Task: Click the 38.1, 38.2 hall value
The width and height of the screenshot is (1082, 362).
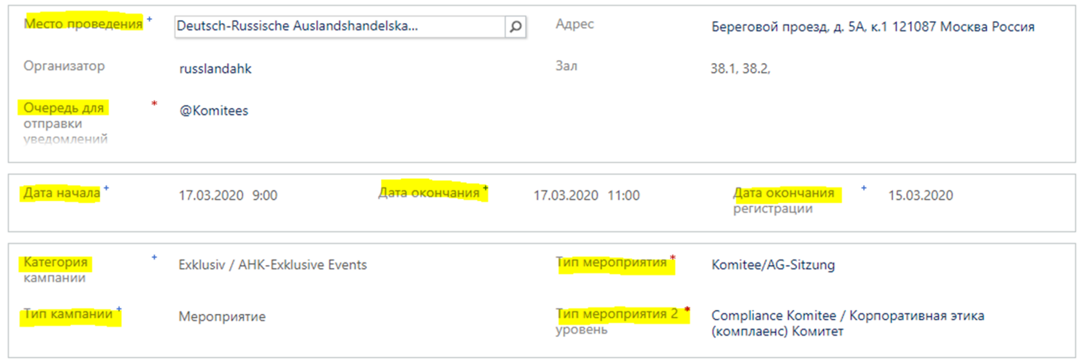Action: point(740,69)
